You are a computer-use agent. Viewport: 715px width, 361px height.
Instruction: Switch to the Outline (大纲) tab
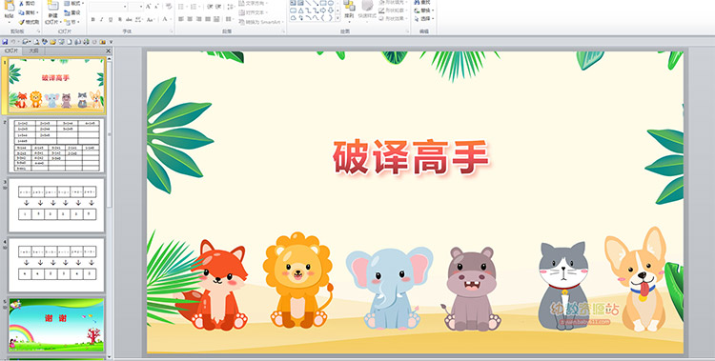click(33, 51)
